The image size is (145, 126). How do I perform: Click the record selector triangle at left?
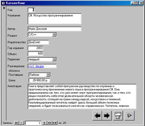click(4, 8)
